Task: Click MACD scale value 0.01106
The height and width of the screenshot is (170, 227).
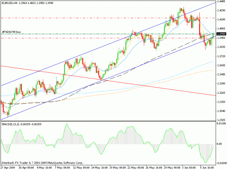Action: (222, 123)
